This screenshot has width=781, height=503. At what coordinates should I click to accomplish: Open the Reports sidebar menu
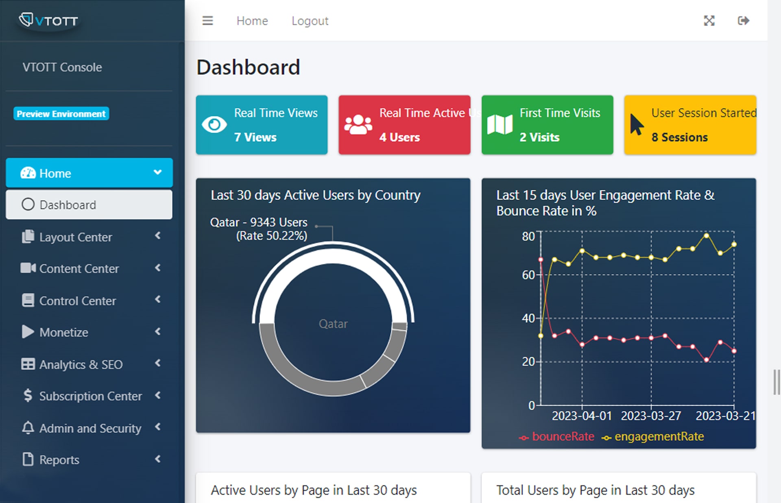coord(89,459)
